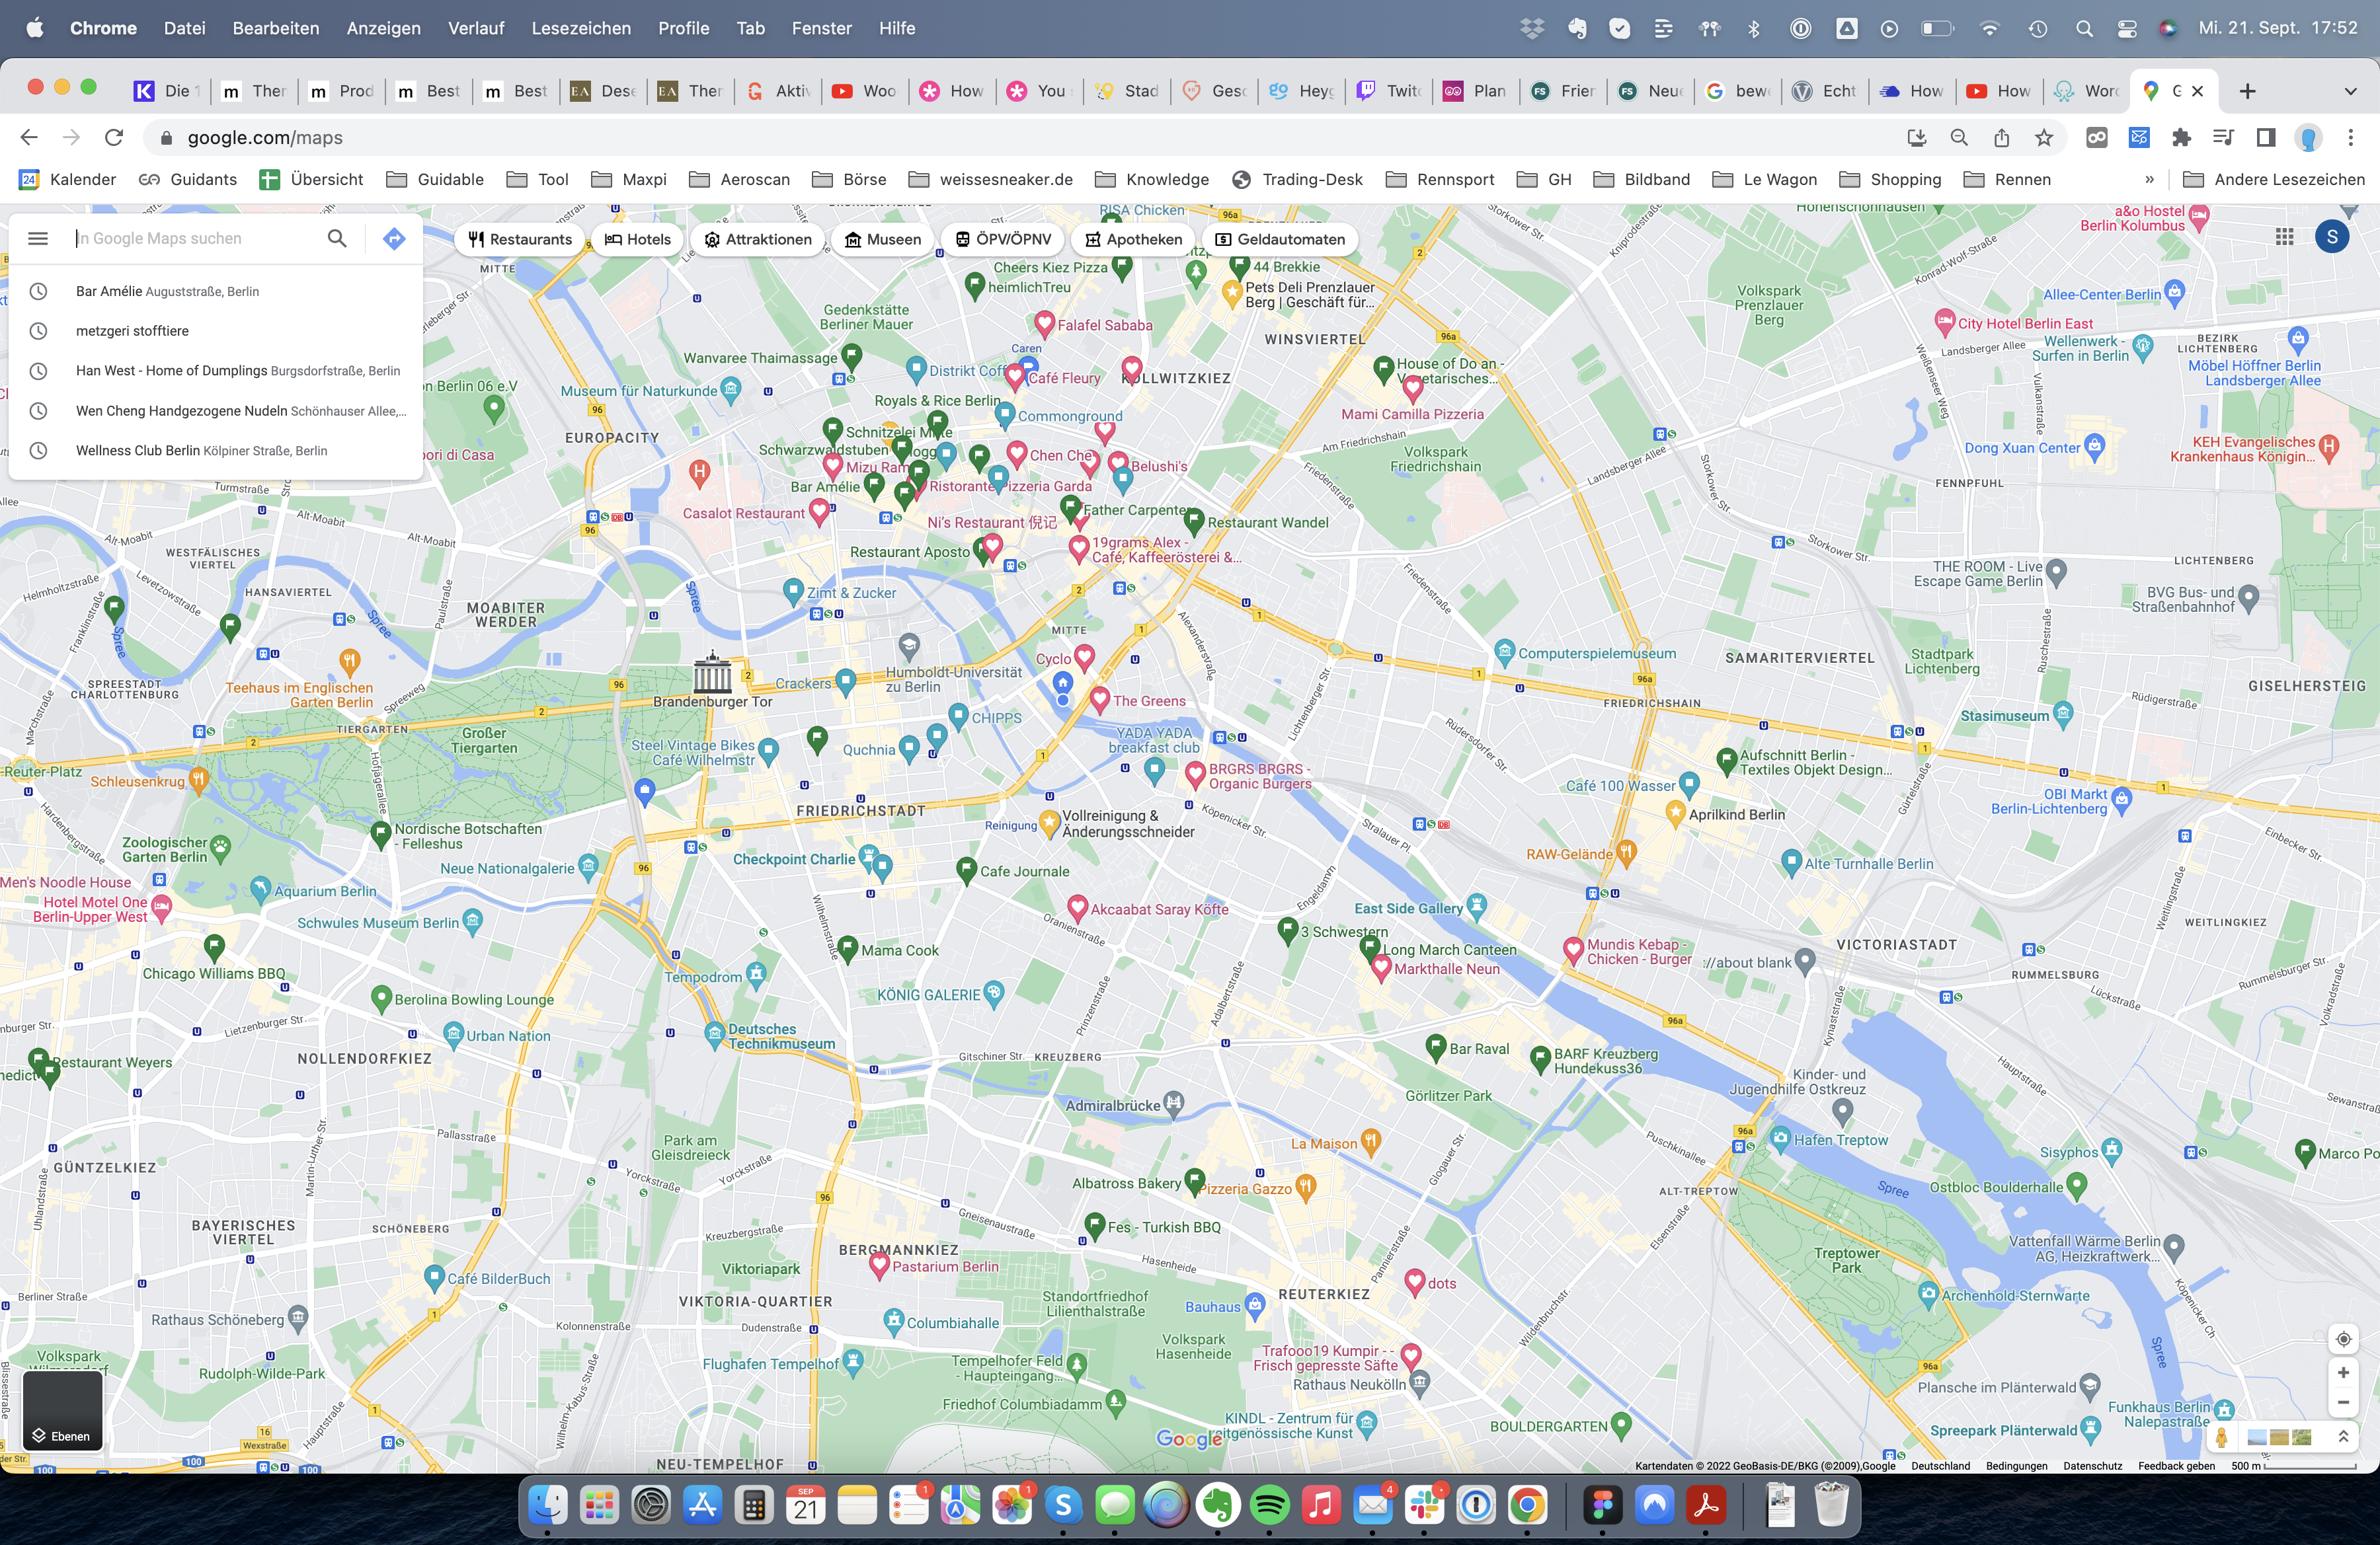Open the Profile menu
Image resolution: width=2380 pixels, height=1545 pixels.
click(x=683, y=28)
